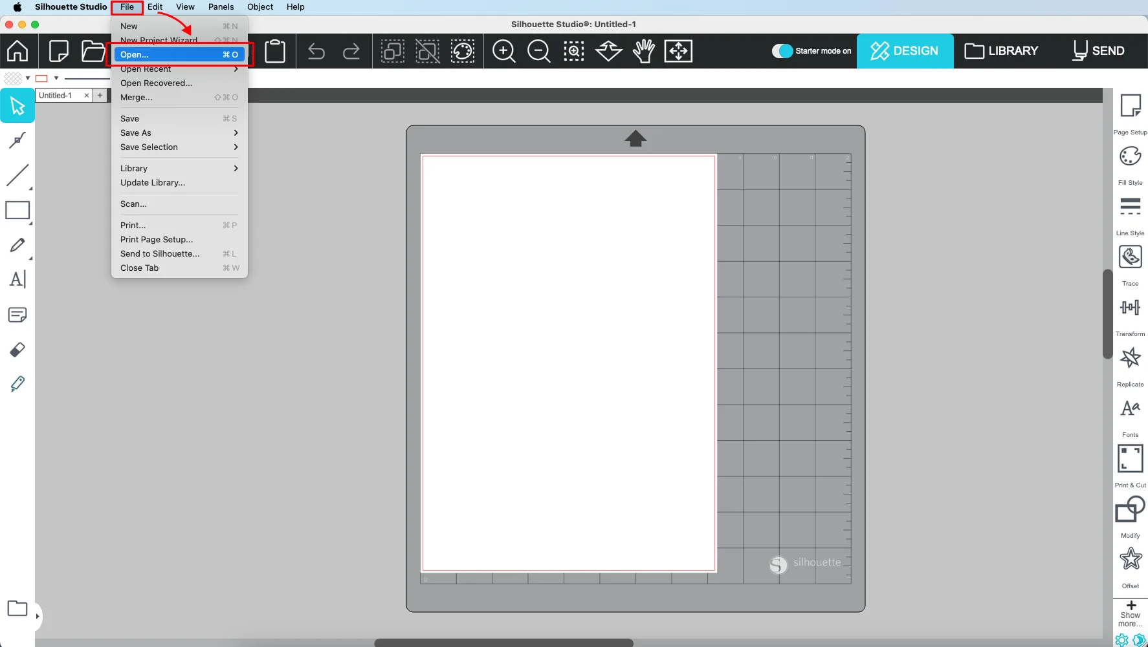The image size is (1148, 647).
Task: Open the Print & Cut panel
Action: 1131,459
